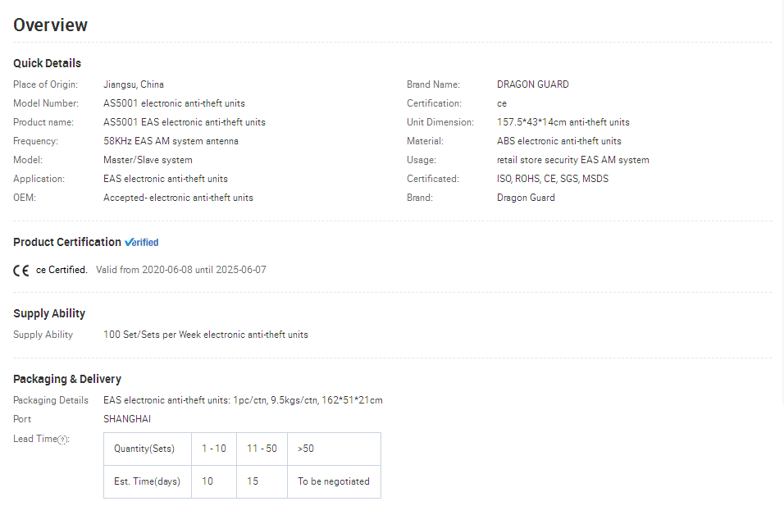The image size is (784, 506).
Task: Click the 'Master/Slave system' model value
Action: point(148,160)
